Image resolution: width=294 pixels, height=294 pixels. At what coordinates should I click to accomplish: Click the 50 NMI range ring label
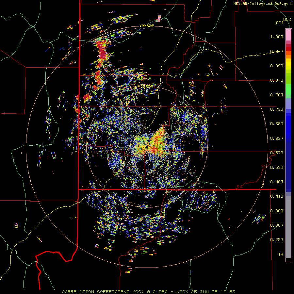click(x=147, y=87)
